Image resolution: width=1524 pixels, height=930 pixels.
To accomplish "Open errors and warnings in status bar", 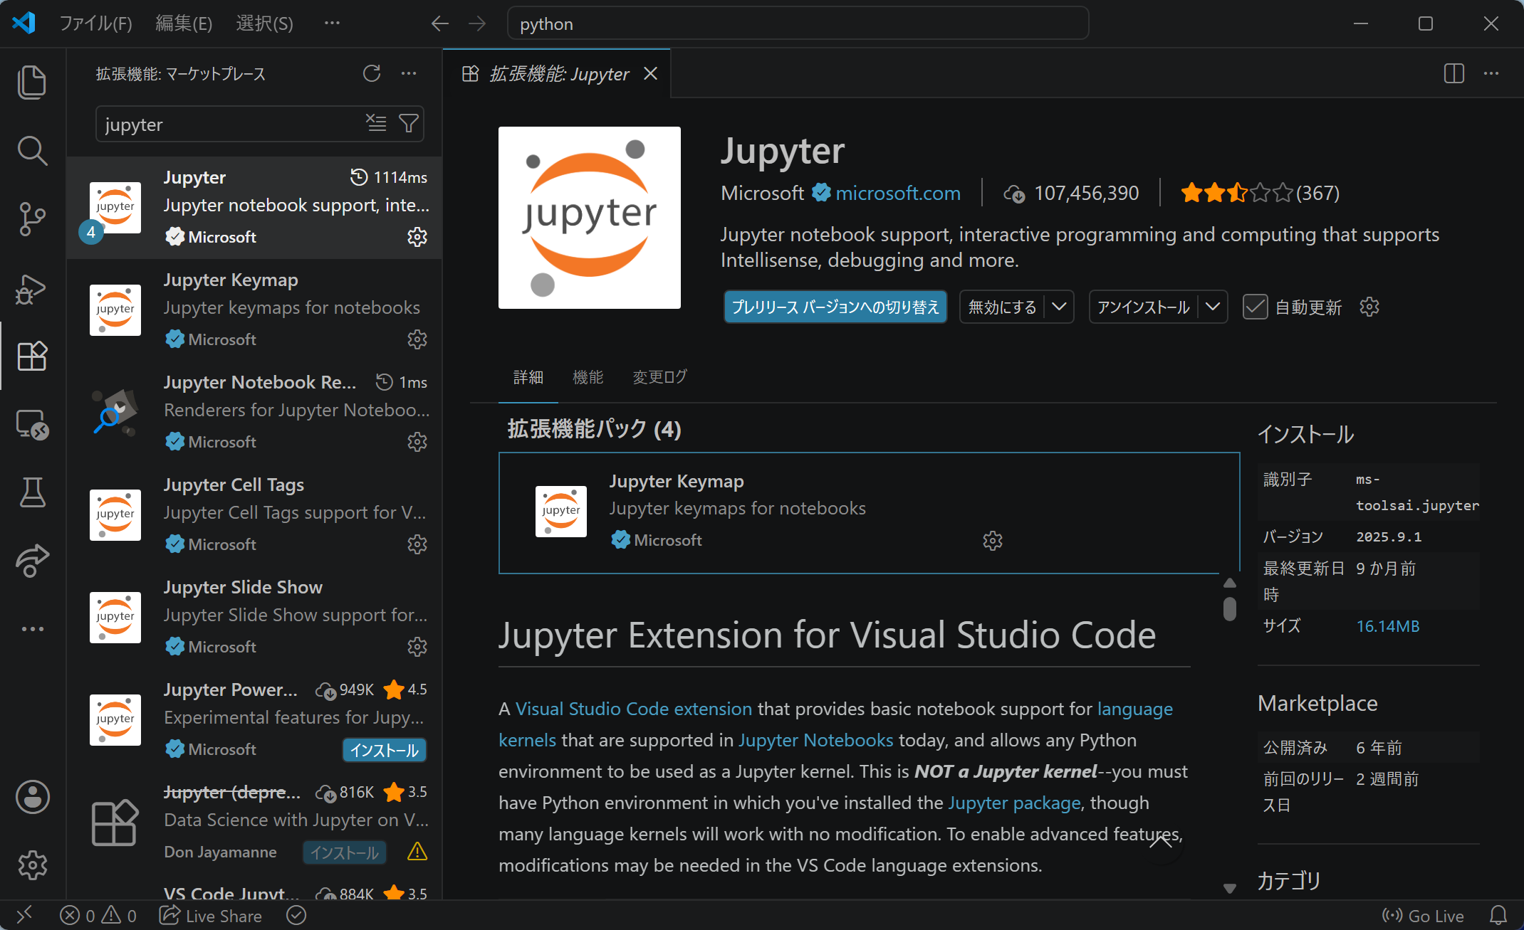I will (x=99, y=915).
